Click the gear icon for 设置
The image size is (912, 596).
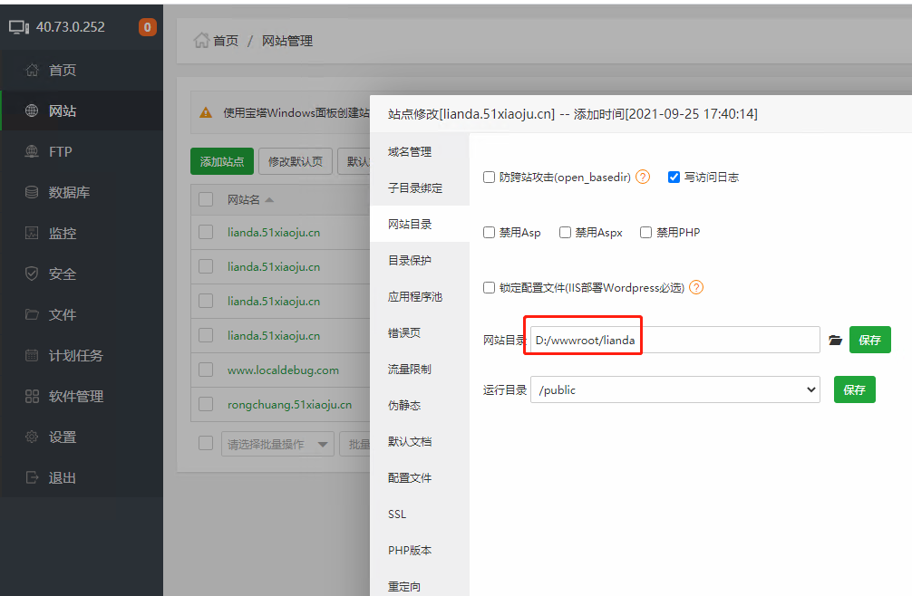(x=32, y=437)
